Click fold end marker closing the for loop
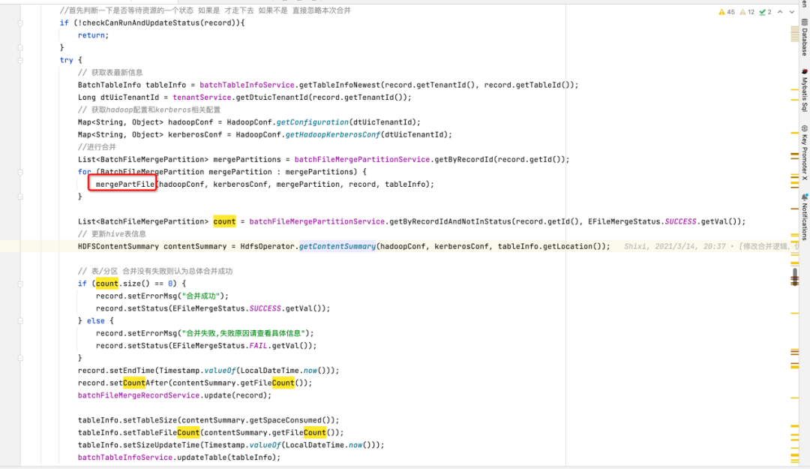The width and height of the screenshot is (810, 469). (x=20, y=197)
